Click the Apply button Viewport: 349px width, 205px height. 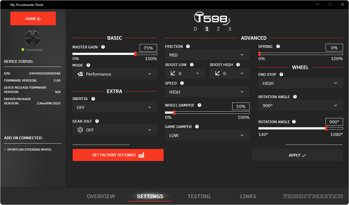(297, 155)
